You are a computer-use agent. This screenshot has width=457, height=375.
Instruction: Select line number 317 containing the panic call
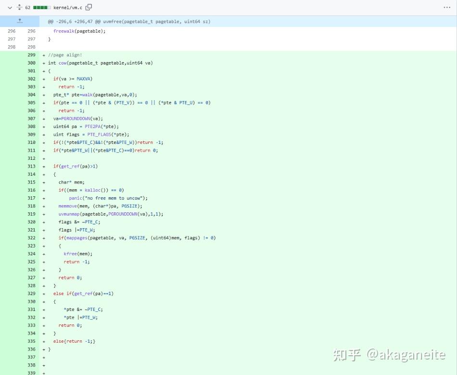(31, 198)
